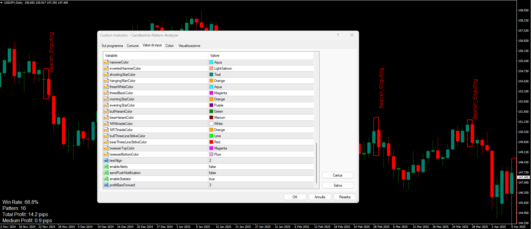Open the Visualizzazione tab
This screenshot has width=531, height=229.
click(x=189, y=46)
